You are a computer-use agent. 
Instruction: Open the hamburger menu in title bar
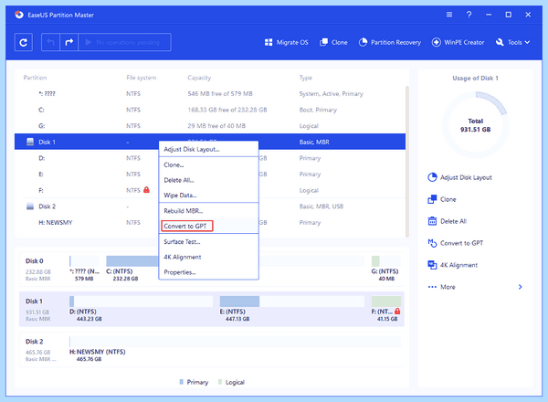click(x=449, y=15)
